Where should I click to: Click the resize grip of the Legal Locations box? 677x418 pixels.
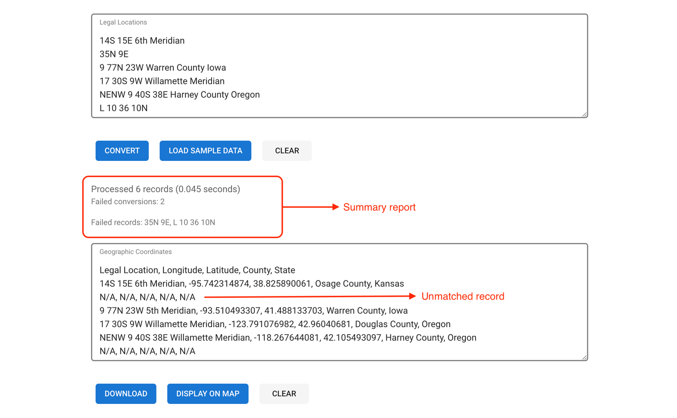[585, 114]
